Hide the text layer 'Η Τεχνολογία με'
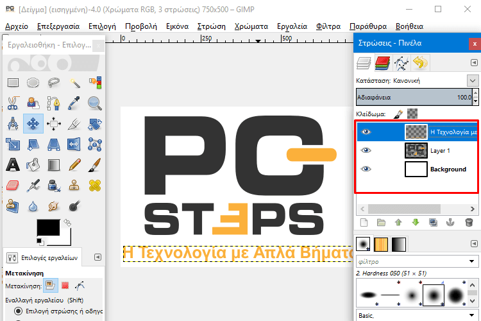481x321 pixels. pyautogui.click(x=366, y=132)
